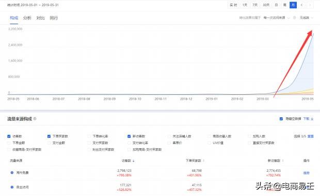The height and width of the screenshot is (196, 320).
Task: Click the device icon beside 无线端
Action: tap(294, 17)
